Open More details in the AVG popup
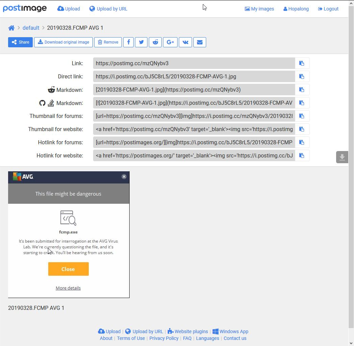Screen dimensions: 354x346 tap(68, 288)
